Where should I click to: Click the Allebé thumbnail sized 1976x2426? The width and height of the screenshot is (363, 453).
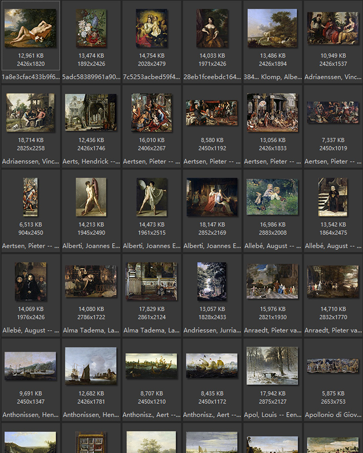click(x=30, y=281)
